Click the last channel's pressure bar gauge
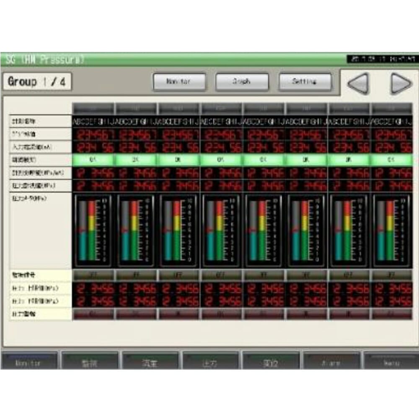The height and width of the screenshot is (419, 419). 392,231
